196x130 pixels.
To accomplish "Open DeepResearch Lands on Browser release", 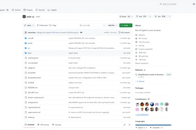I will [151, 75].
